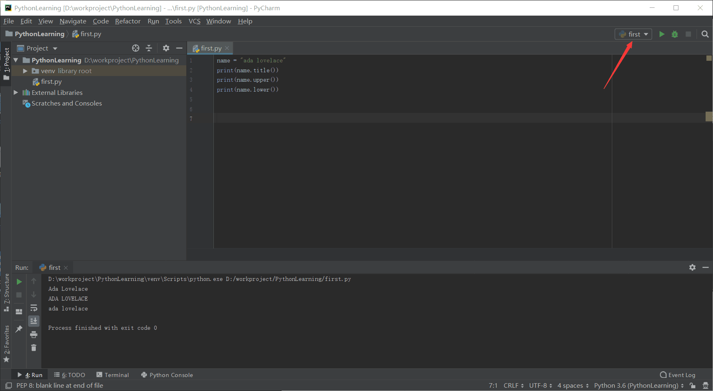The width and height of the screenshot is (713, 391).
Task: Run the first.py script using green Run arrow
Action: 662,34
